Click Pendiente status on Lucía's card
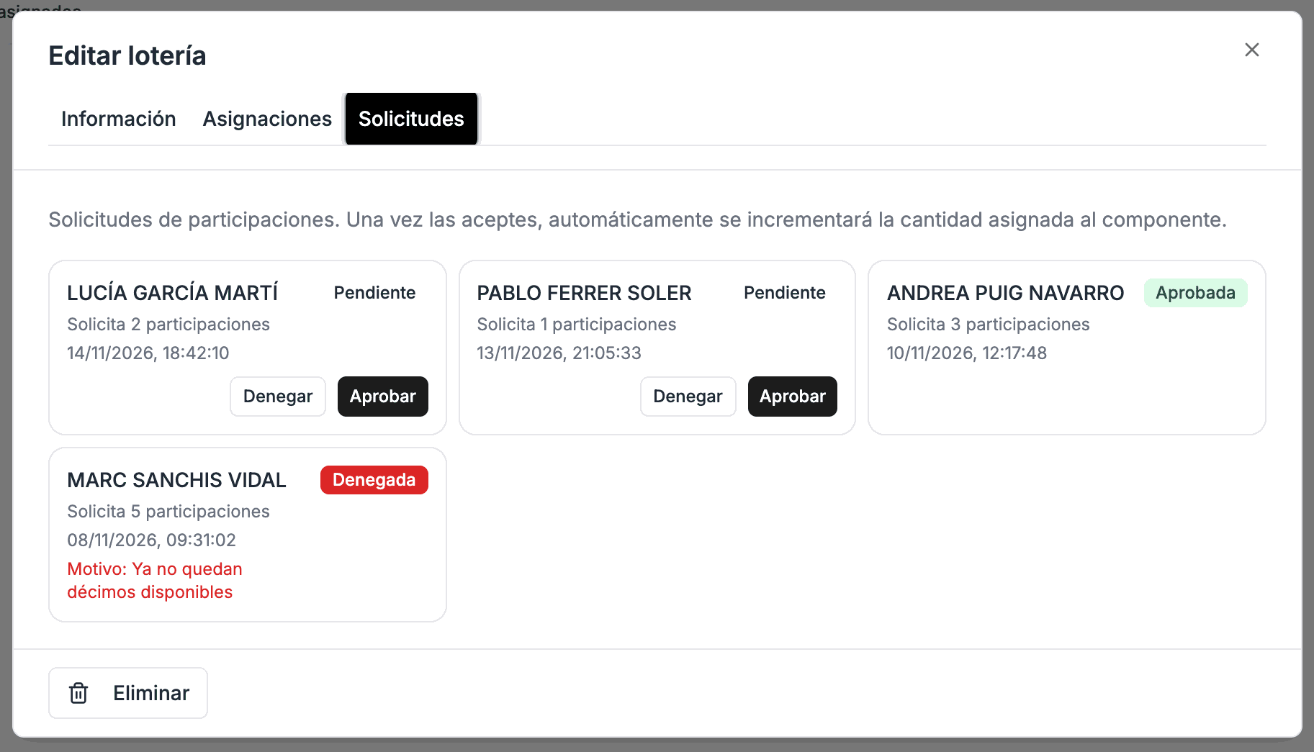 (374, 293)
